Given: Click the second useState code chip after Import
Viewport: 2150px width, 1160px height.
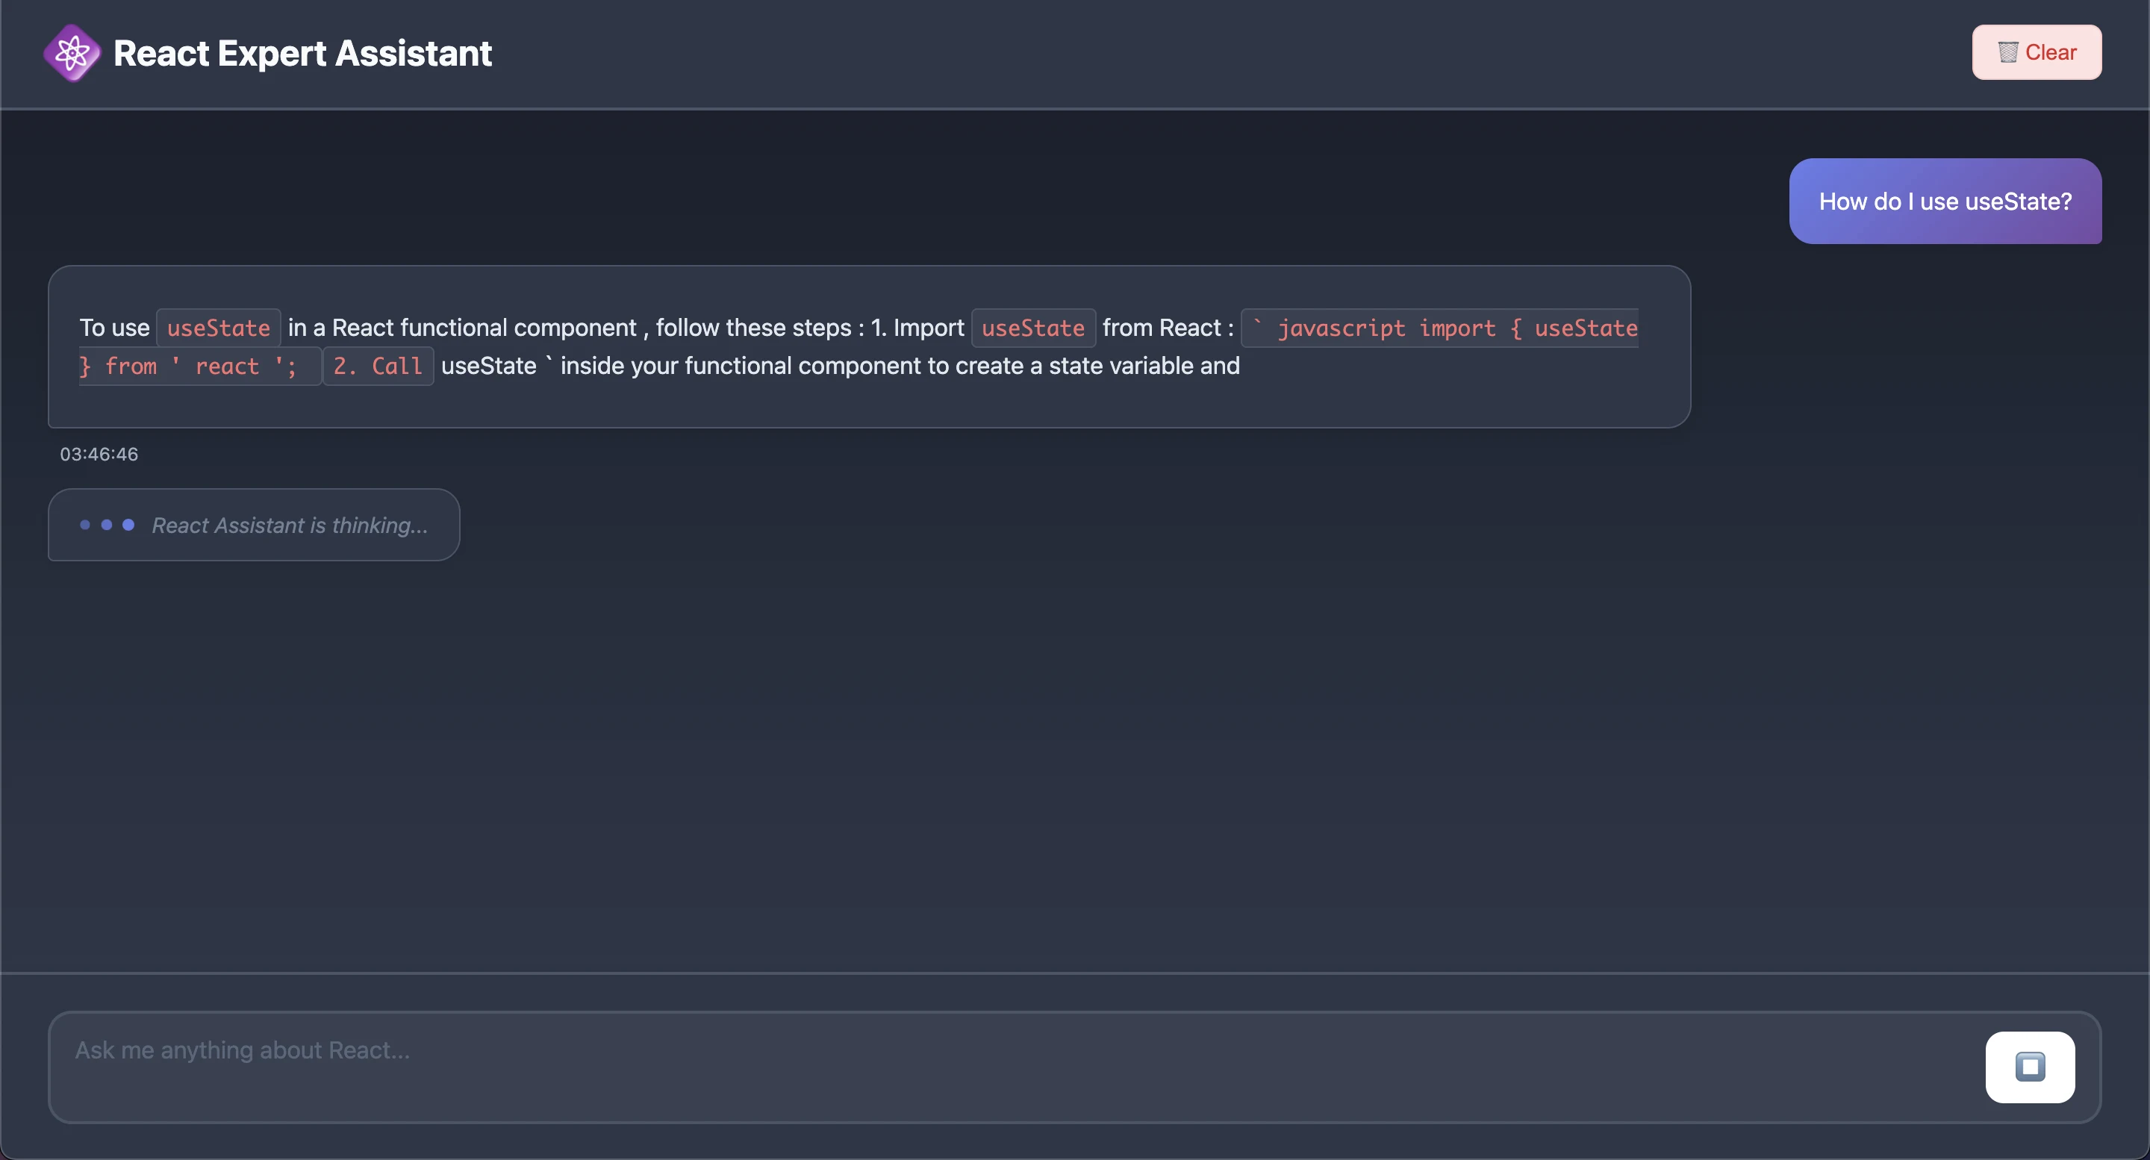Looking at the screenshot, I should (1032, 328).
